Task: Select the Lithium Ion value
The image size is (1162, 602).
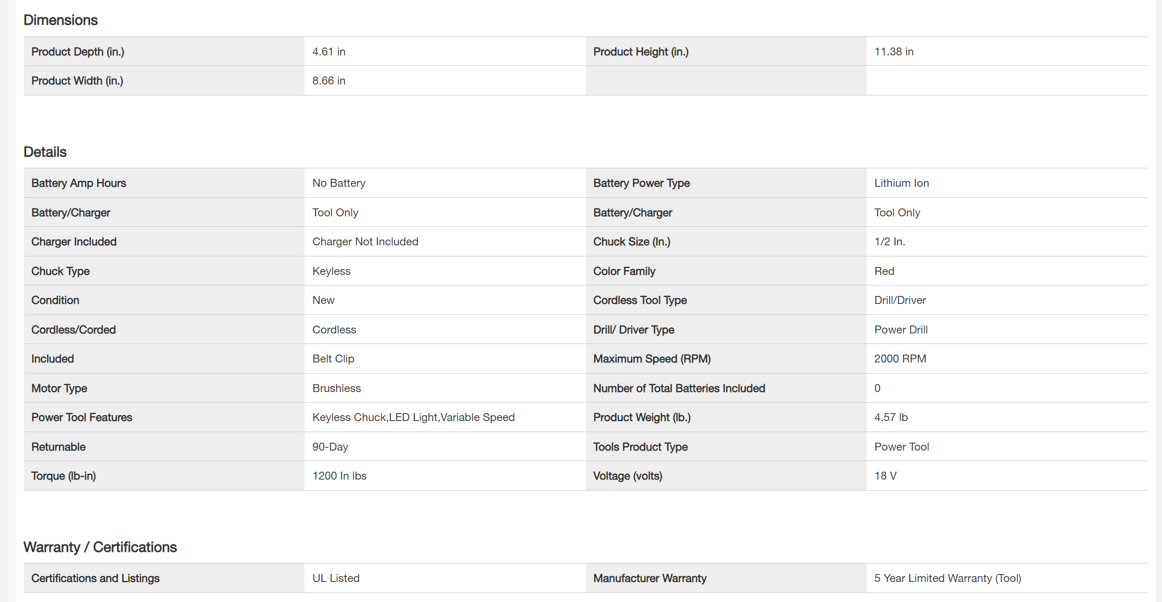Action: (901, 183)
